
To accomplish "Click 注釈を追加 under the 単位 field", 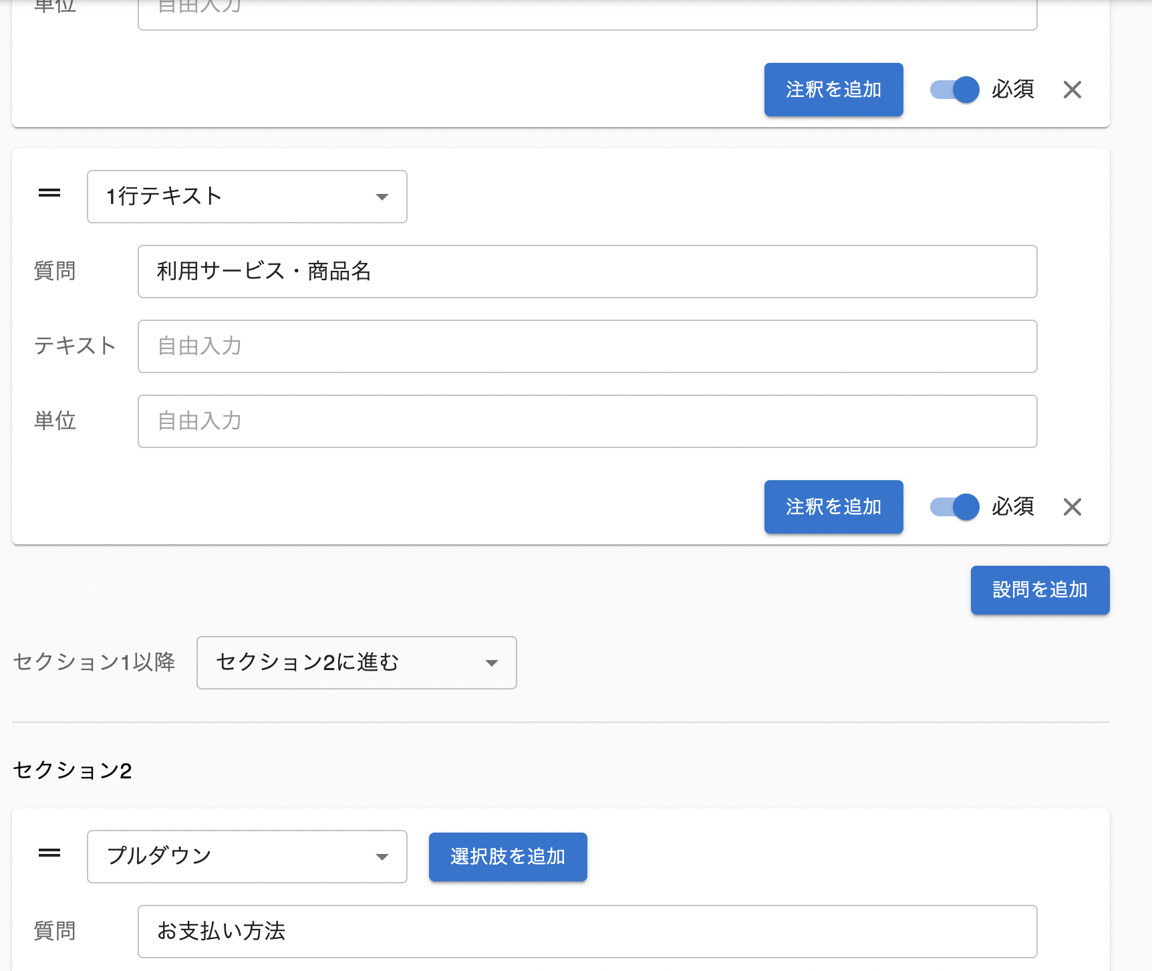I will tap(833, 507).
